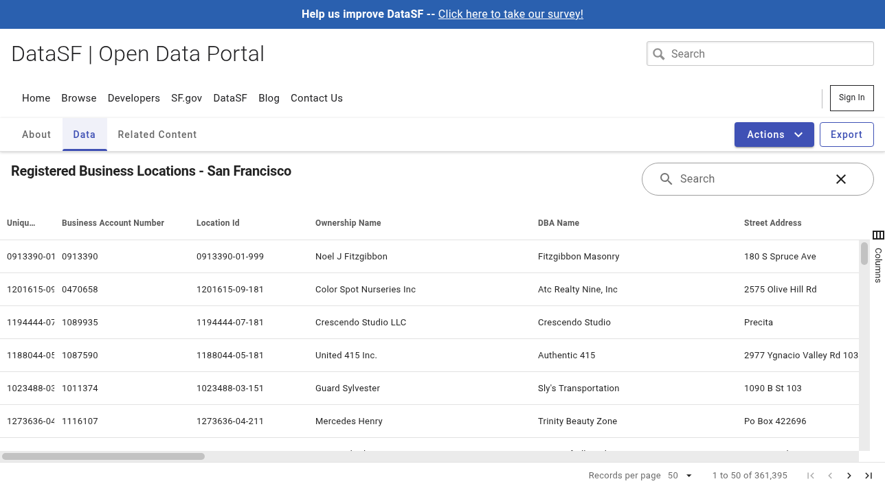This screenshot has width=885, height=488.
Task: Open the Developers menu item
Action: [x=134, y=98]
